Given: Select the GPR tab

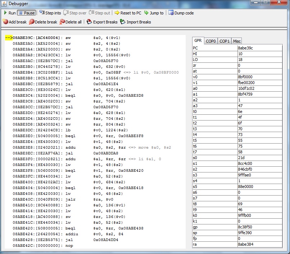Looking at the screenshot, I should pos(198,41).
